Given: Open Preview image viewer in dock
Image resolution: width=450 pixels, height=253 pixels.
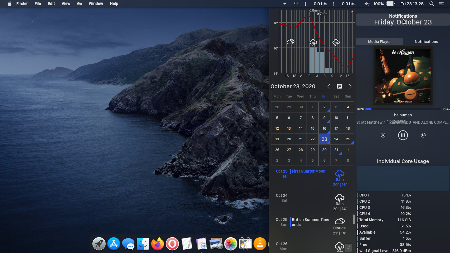Looking at the screenshot, I should click(x=216, y=244).
